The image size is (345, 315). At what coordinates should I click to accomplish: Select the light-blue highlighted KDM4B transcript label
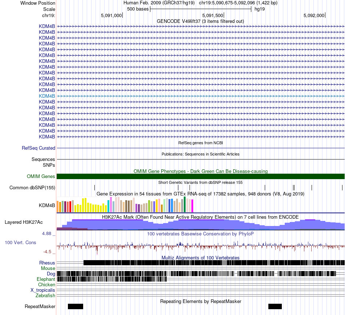coord(47,96)
